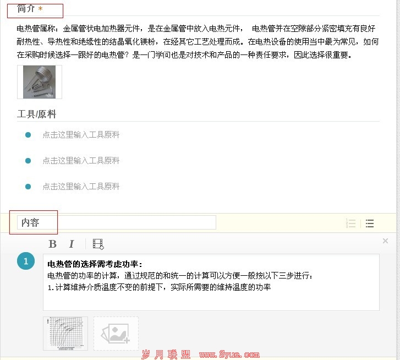Screen dimensions: 400x360
Task: Click the second tool/material input field
Action: tap(81, 161)
